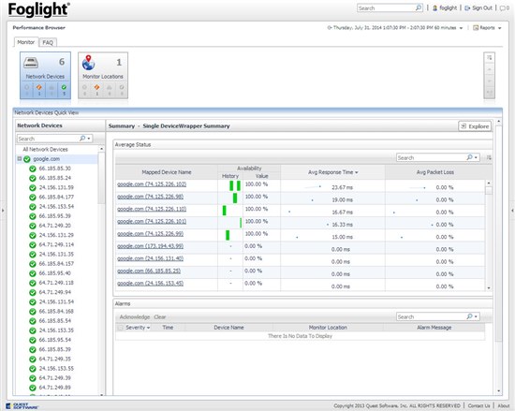Click the foglight user icon
515x411 pixels.
coord(434,7)
